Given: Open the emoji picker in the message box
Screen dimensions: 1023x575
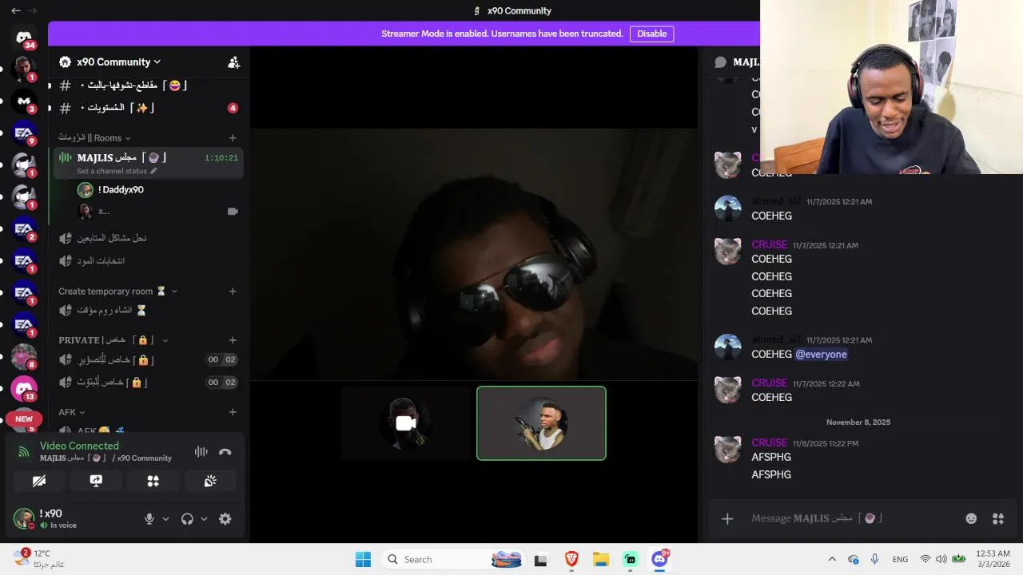Looking at the screenshot, I should click(x=971, y=518).
